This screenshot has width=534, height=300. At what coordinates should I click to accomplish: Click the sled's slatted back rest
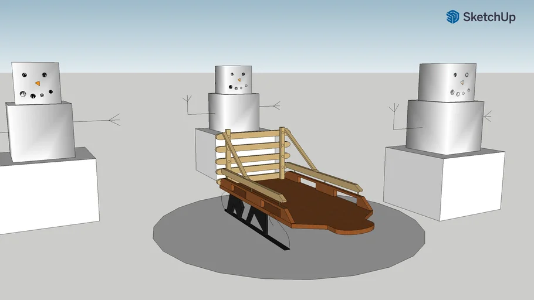(252, 154)
